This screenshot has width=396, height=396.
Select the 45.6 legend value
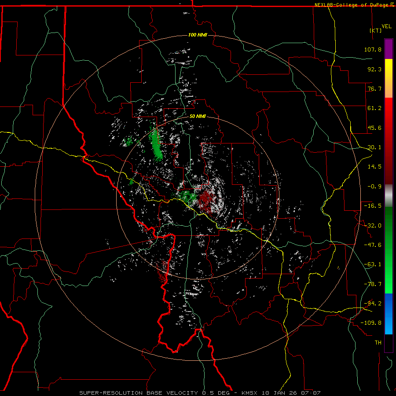coord(374,128)
